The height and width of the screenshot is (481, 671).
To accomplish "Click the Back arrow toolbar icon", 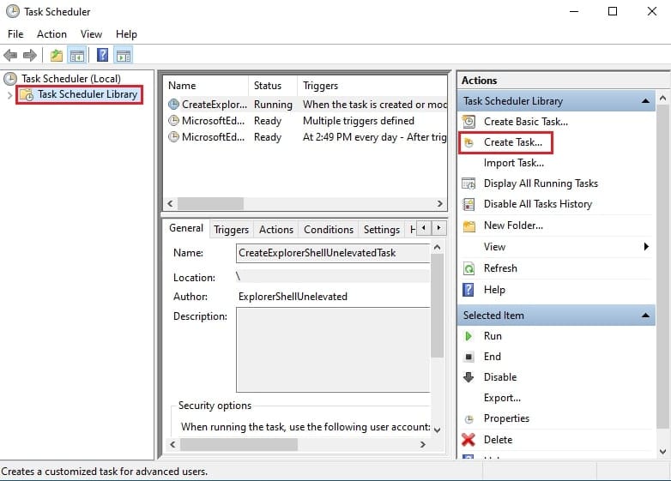I will 10,55.
